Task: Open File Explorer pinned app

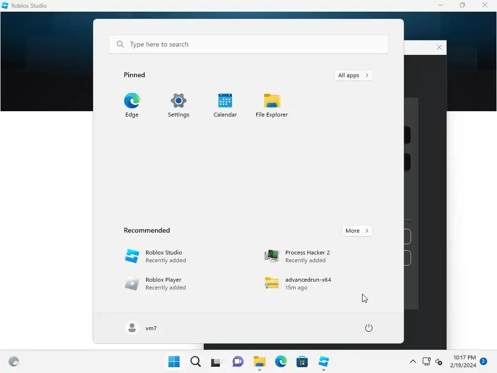Action: click(272, 105)
